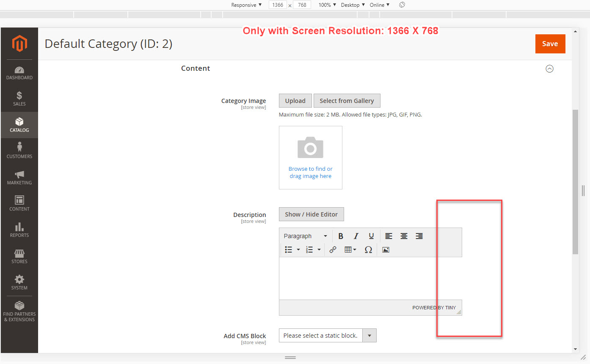Open the Sales sidebar menu
The width and height of the screenshot is (590, 364).
click(19, 99)
